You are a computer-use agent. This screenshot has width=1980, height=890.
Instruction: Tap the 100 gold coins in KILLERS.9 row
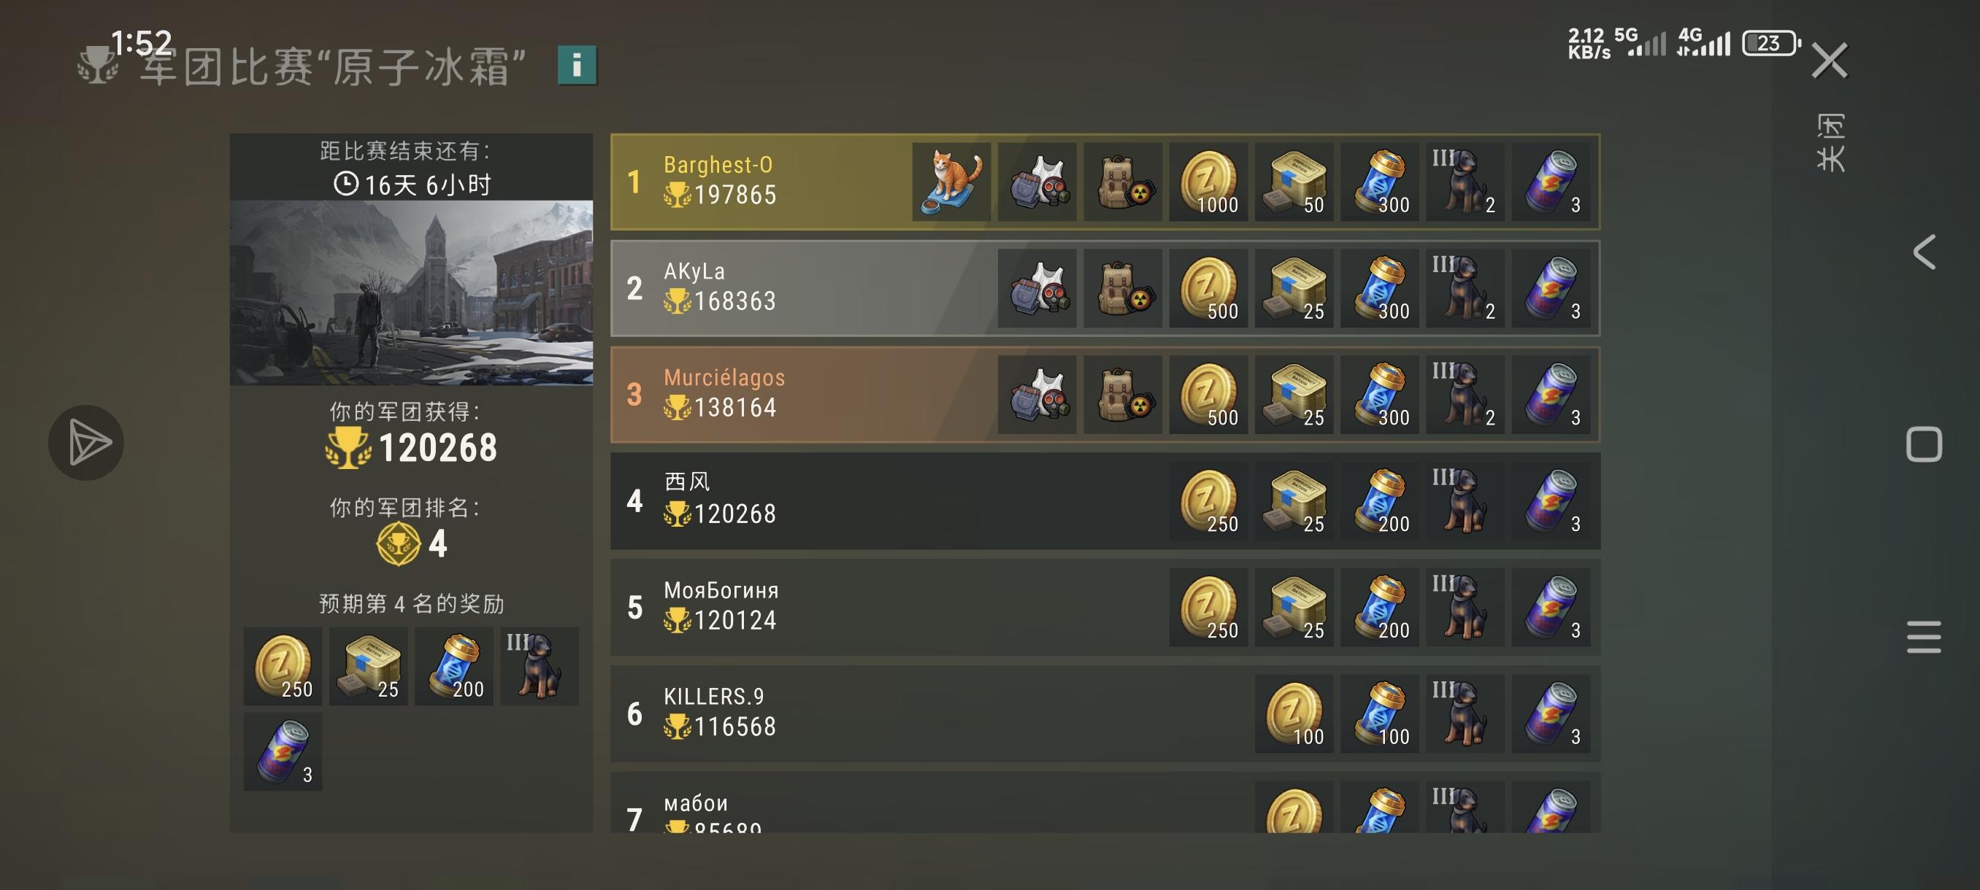pos(1294,714)
